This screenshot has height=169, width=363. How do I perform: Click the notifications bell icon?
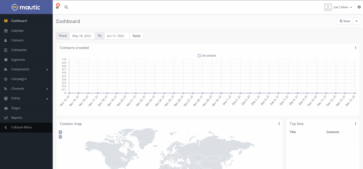[57, 7]
